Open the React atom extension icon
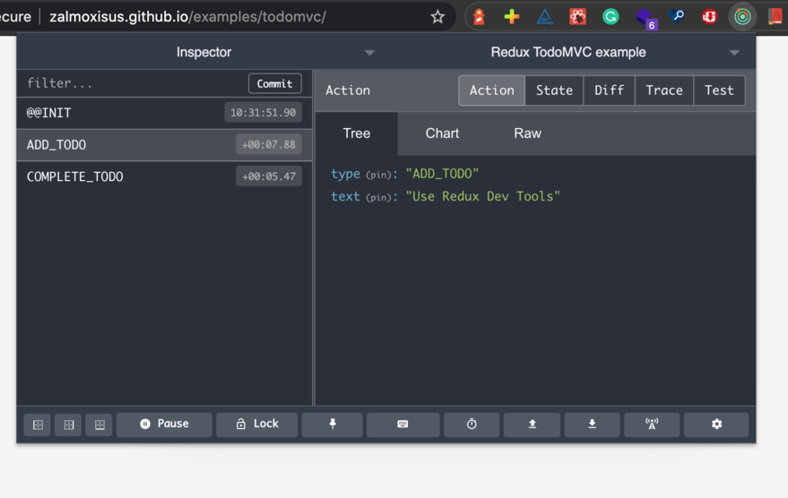 (x=578, y=17)
